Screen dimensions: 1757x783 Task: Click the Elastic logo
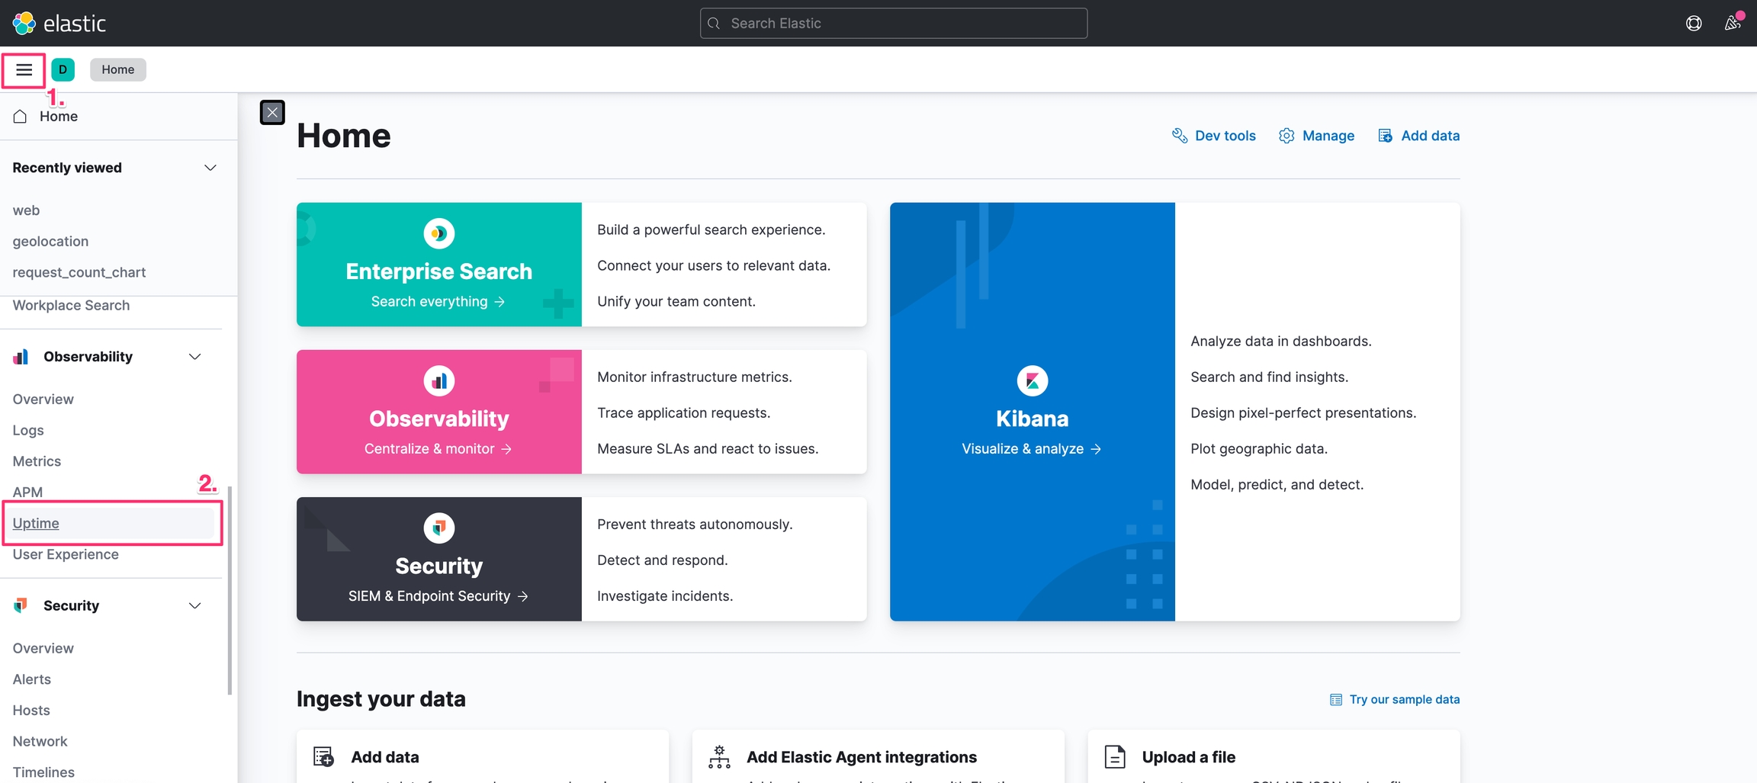[x=59, y=23]
